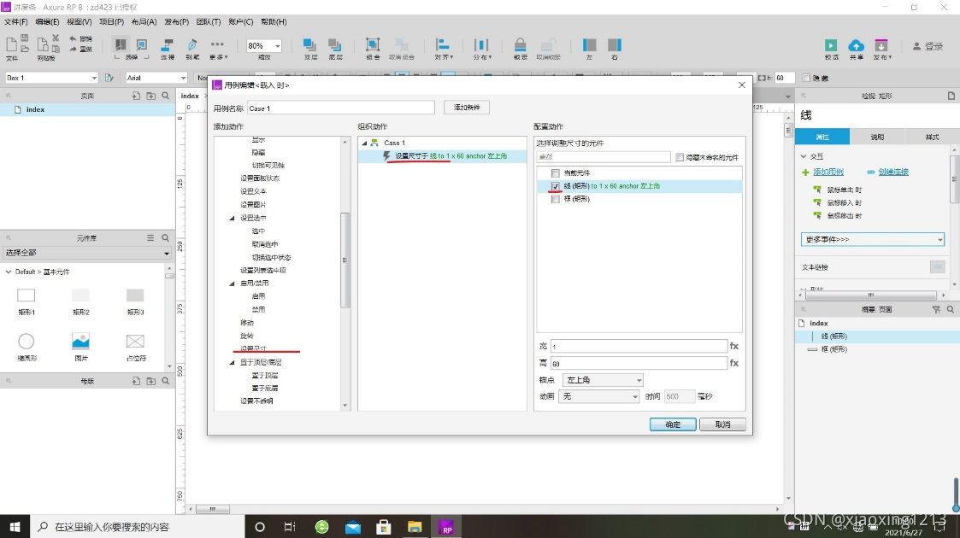Open the 视图(V) menu
Viewport: 960px width, 538px height.
(79, 21)
